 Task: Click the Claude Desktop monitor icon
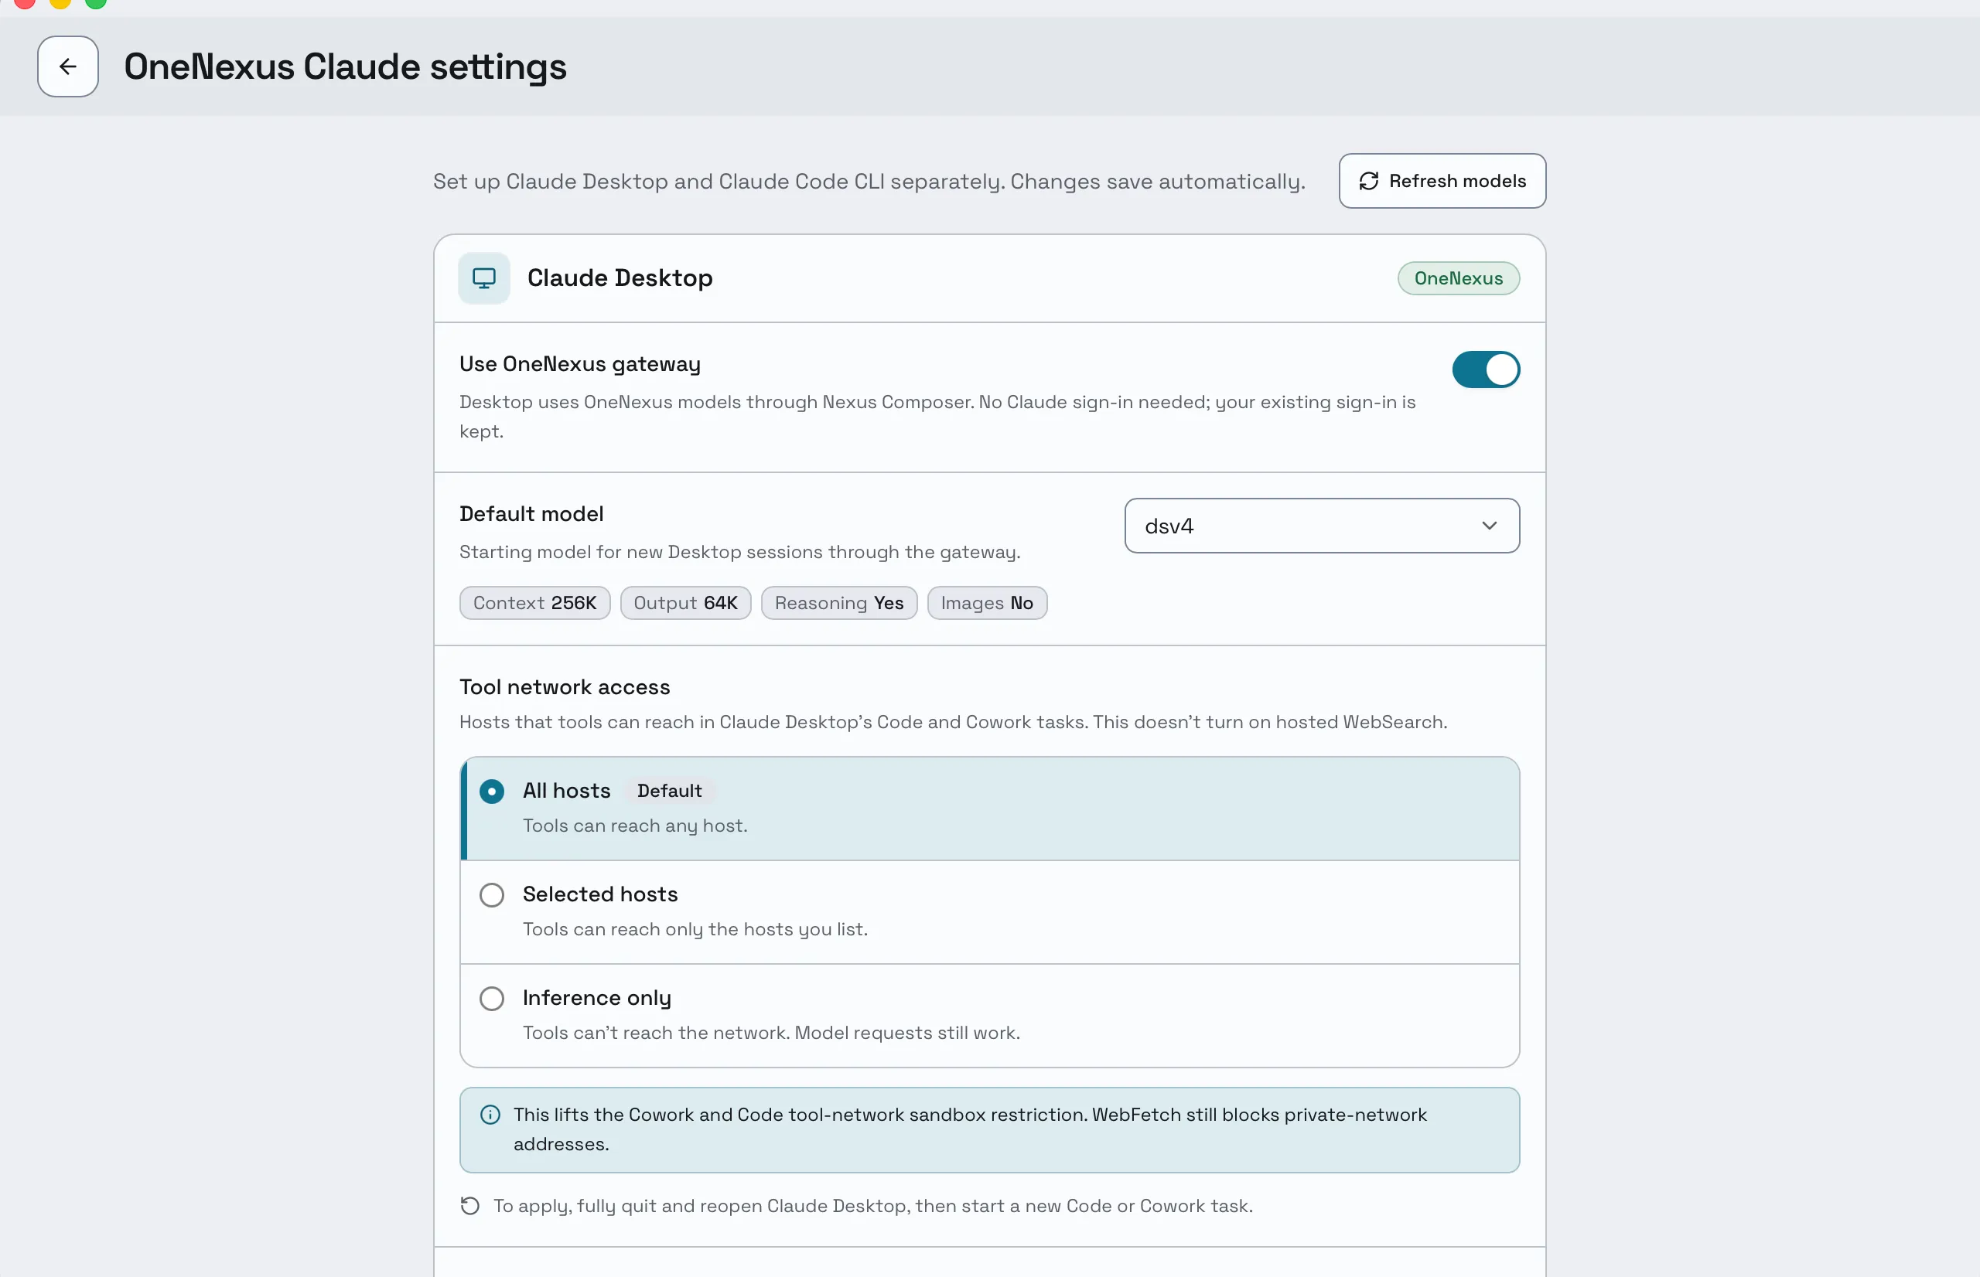coord(484,278)
